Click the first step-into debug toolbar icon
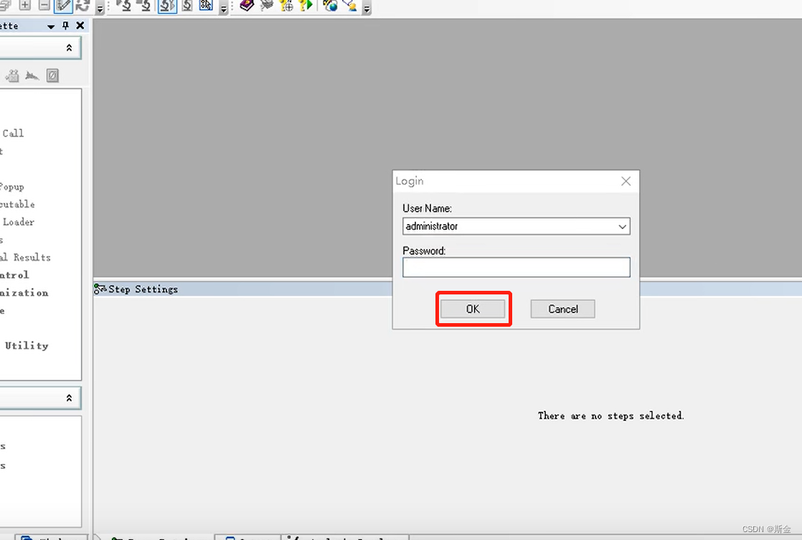This screenshot has width=802, height=540. click(124, 6)
